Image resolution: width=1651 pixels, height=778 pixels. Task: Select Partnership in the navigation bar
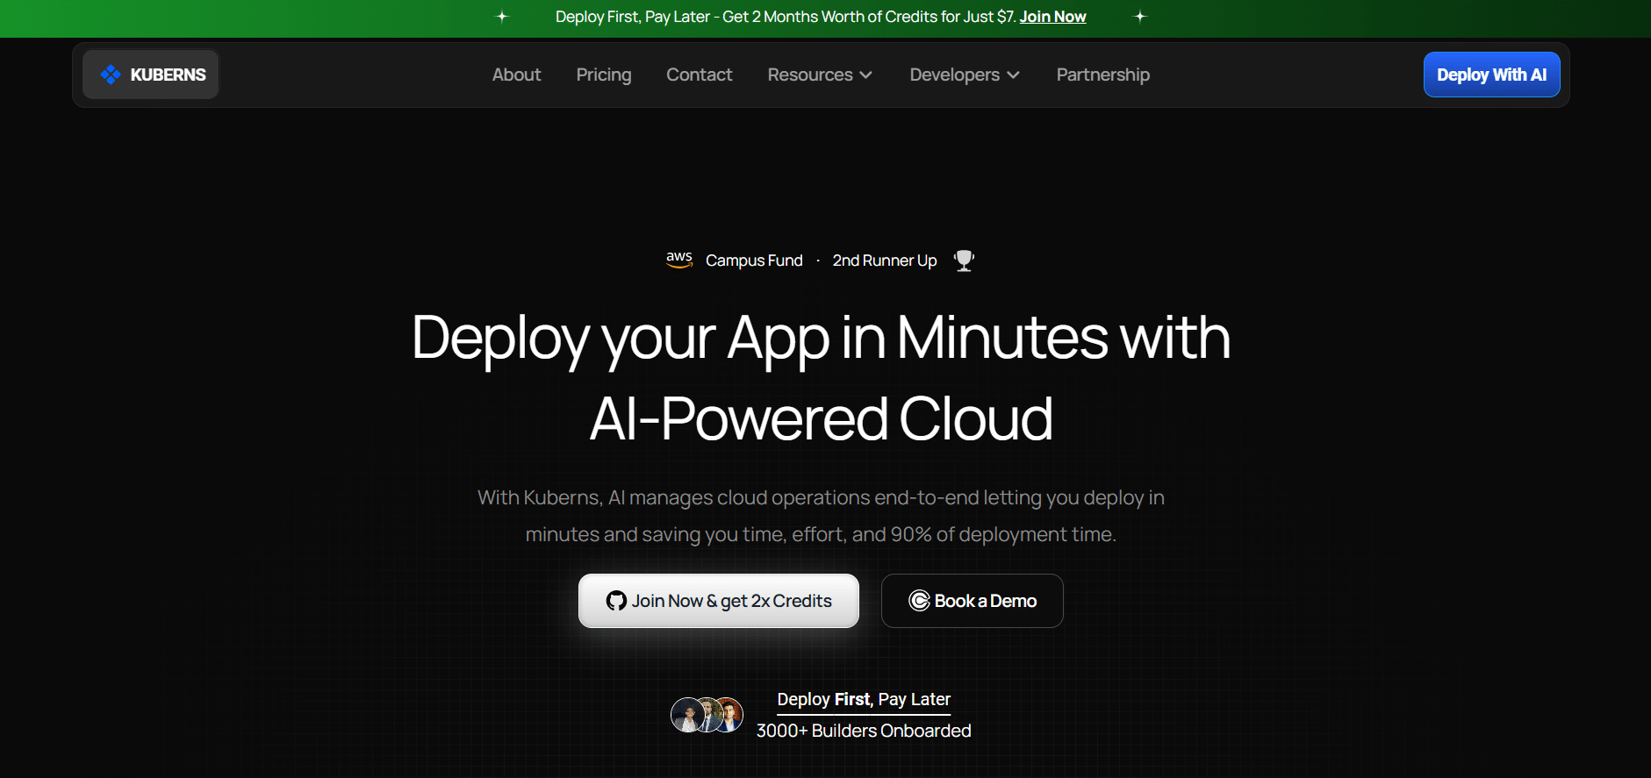[1103, 75]
